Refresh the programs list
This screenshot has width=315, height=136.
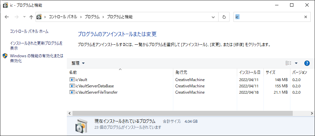pyautogui.click(x=224, y=17)
